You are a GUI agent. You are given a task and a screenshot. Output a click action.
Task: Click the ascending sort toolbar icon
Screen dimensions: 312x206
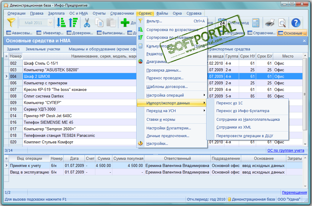(61, 23)
